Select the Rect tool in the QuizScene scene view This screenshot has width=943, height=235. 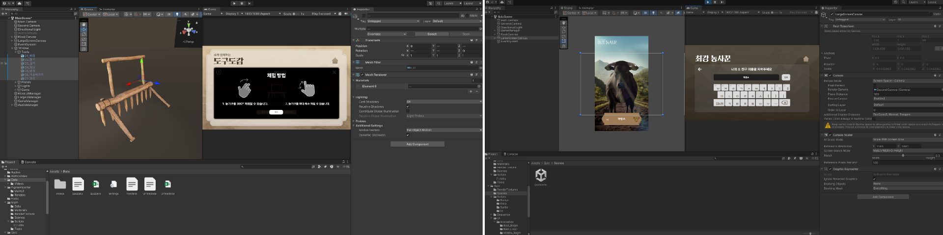coord(563,41)
